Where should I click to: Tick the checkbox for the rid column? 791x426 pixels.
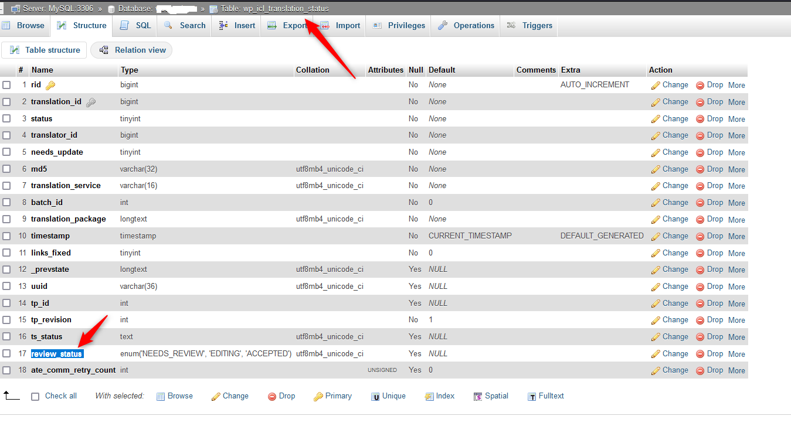(x=6, y=85)
